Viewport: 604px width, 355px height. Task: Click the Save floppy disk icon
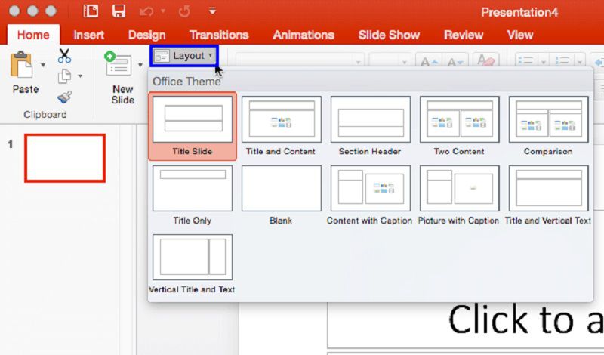[119, 11]
